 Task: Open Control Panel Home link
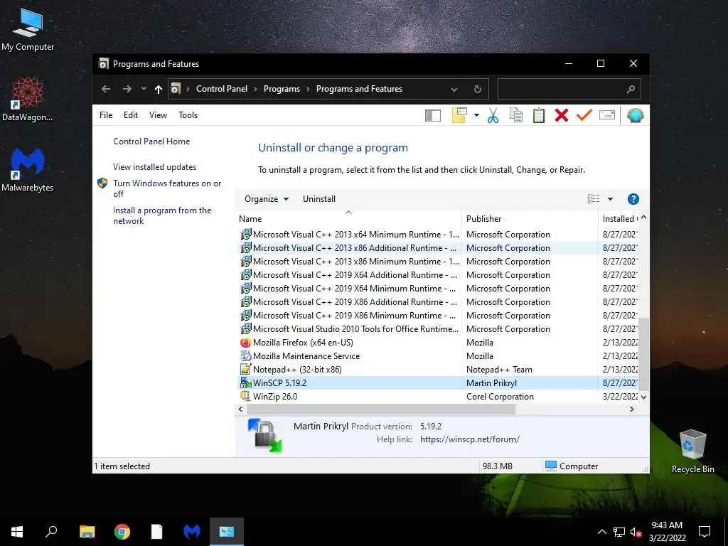click(151, 141)
